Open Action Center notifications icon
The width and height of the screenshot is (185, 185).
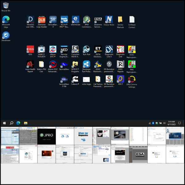coord(179,123)
